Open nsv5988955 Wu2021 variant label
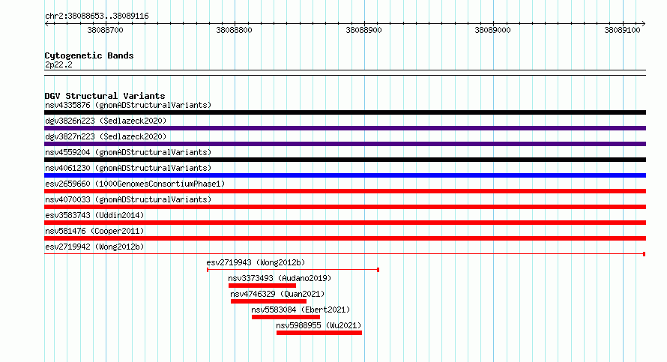The width and height of the screenshot is (667, 362). click(319, 325)
